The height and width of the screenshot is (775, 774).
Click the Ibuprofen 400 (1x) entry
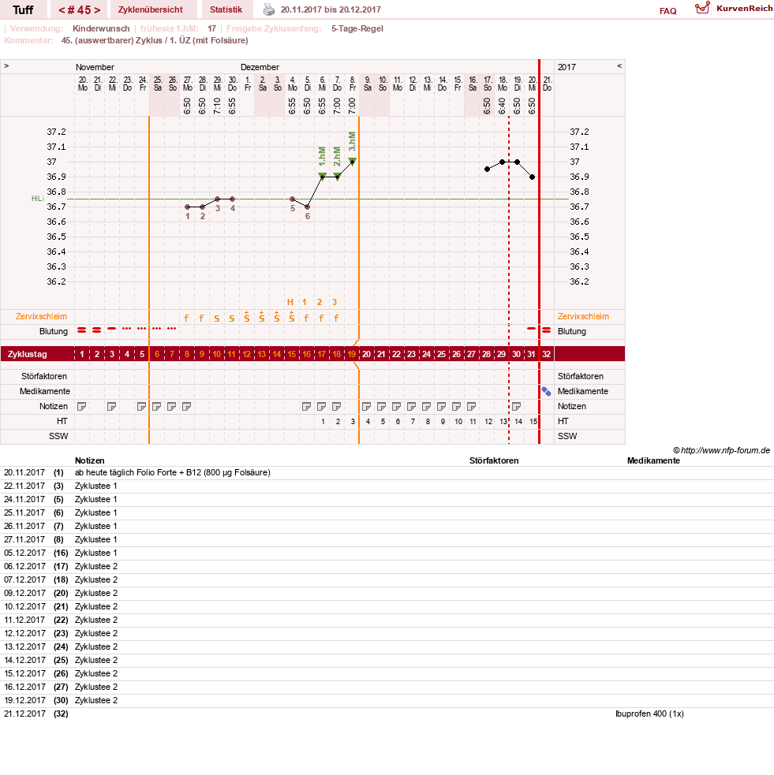click(x=649, y=714)
